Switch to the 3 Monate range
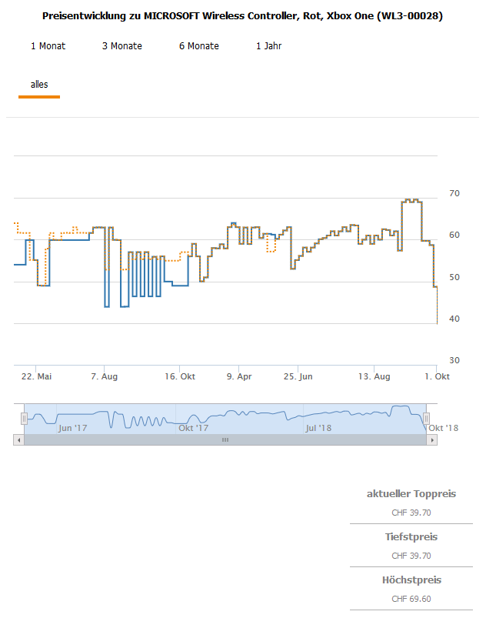Image resolution: width=486 pixels, height=618 pixels. point(121,46)
